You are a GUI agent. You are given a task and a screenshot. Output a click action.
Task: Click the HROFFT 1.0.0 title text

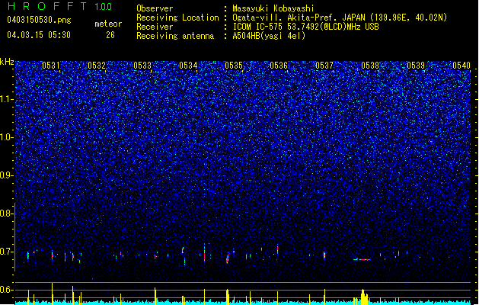(60, 6)
